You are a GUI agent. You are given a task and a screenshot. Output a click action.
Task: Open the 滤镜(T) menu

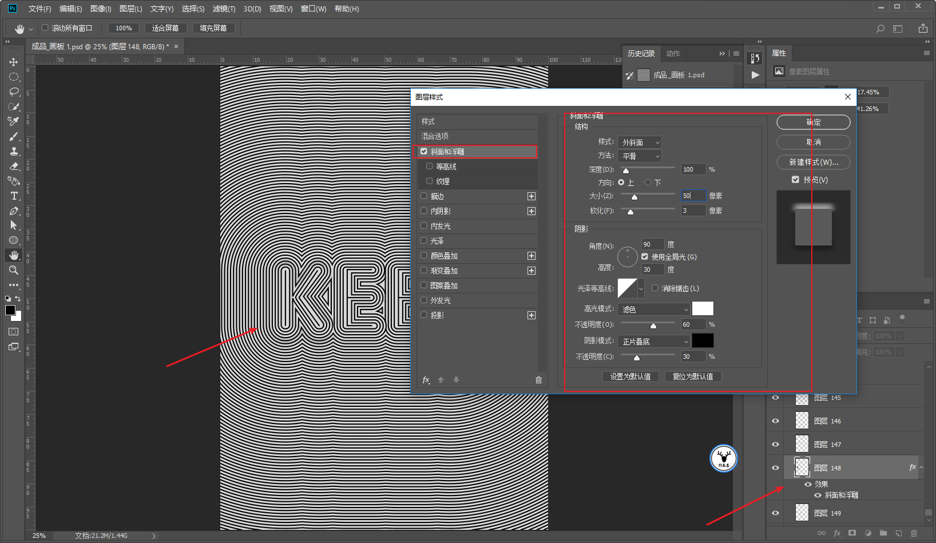tap(224, 9)
